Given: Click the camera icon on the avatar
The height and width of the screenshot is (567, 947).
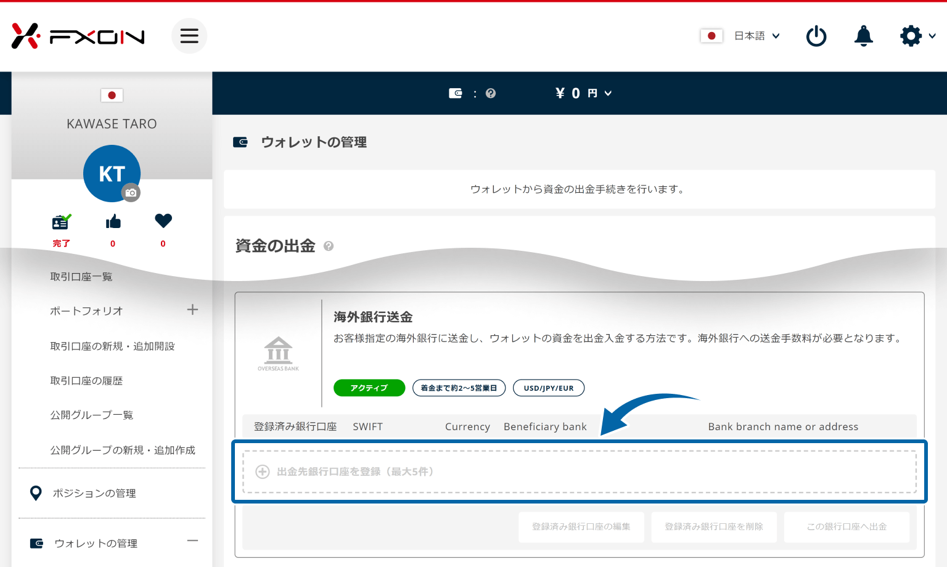Looking at the screenshot, I should tap(131, 193).
